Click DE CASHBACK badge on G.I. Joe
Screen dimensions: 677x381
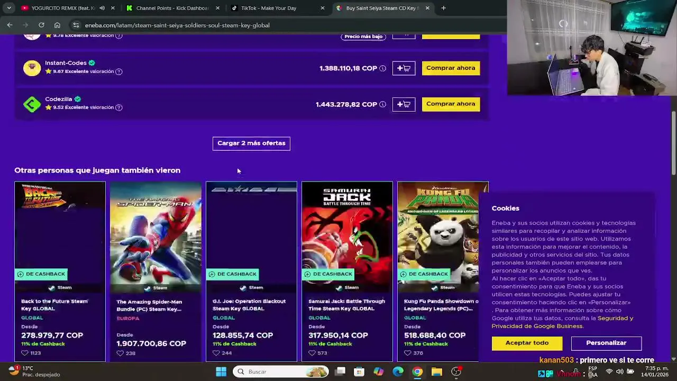pyautogui.click(x=233, y=274)
